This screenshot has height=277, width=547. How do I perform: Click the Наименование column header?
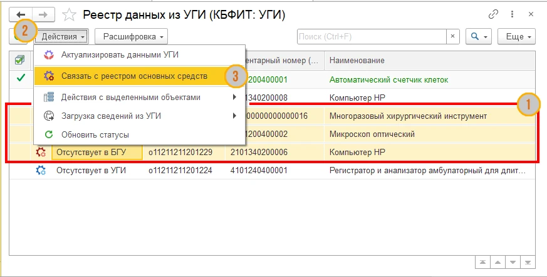point(429,60)
